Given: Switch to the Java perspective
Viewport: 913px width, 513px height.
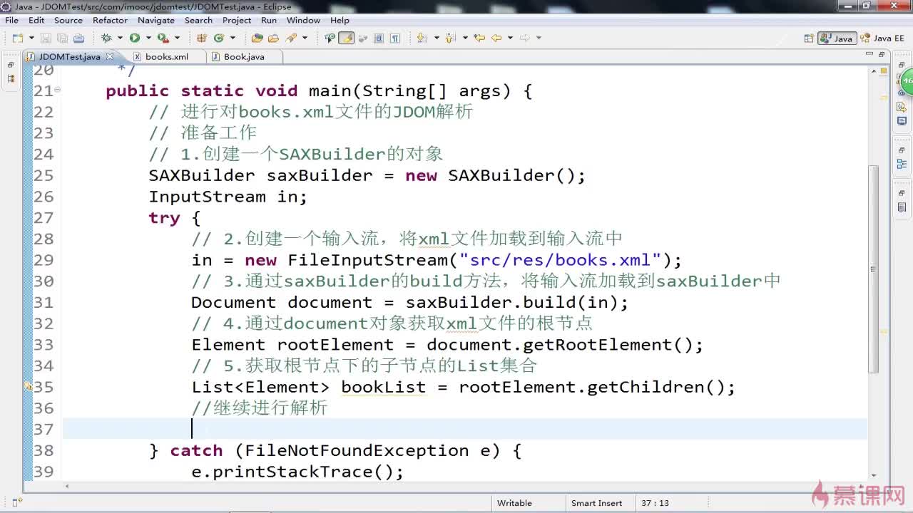Looking at the screenshot, I should 837,38.
